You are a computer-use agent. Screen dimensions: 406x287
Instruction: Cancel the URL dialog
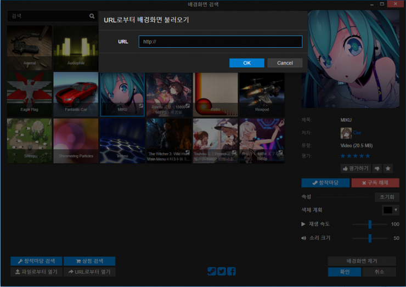[285, 63]
